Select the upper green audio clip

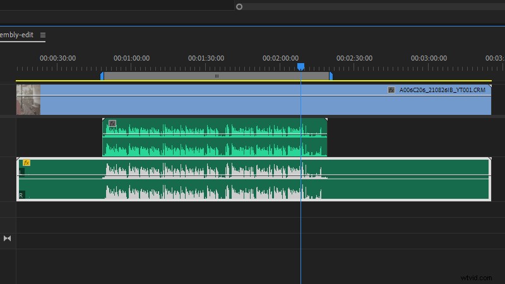tap(215, 137)
